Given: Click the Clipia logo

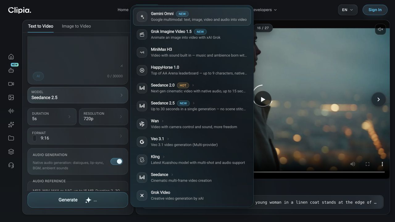Looking at the screenshot, I should [x=19, y=10].
